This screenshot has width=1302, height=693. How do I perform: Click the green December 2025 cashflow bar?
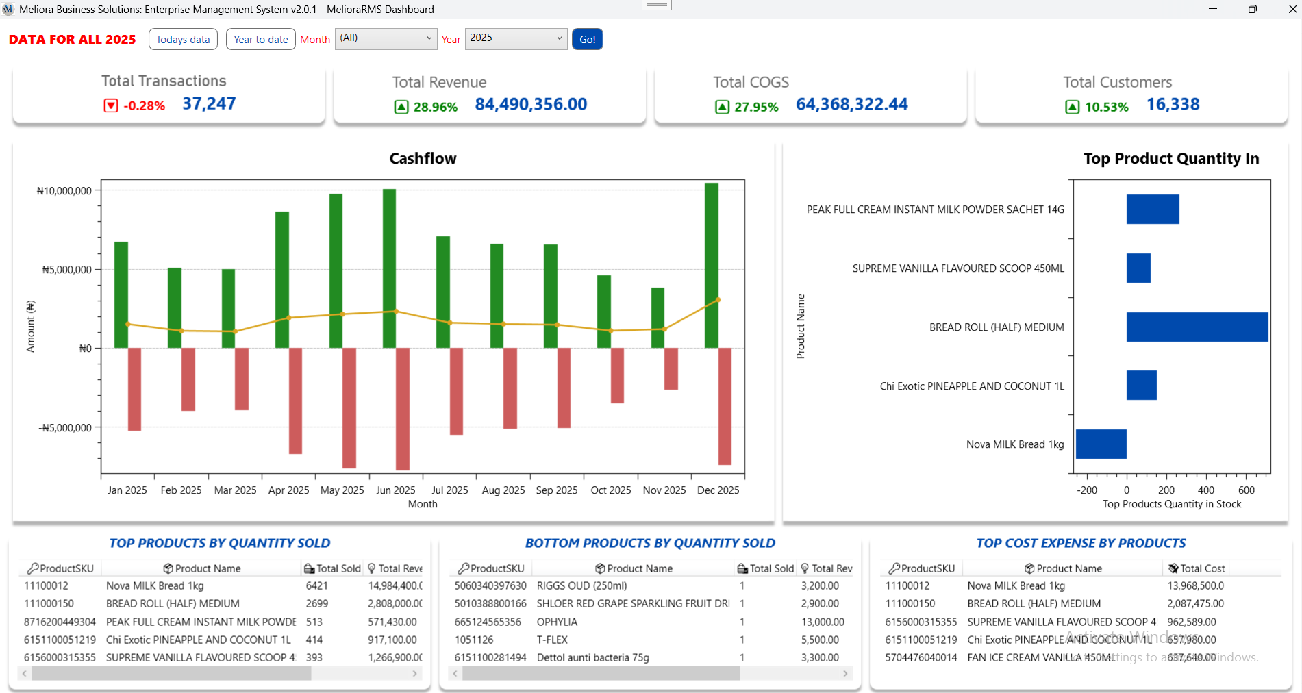(711, 266)
